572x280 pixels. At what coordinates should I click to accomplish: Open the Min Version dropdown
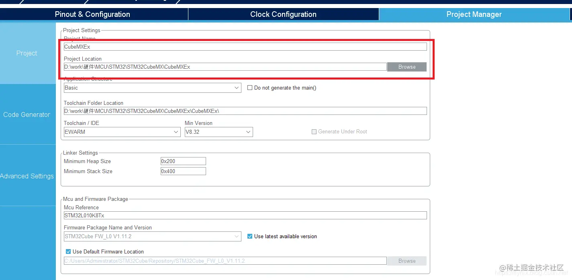click(219, 132)
